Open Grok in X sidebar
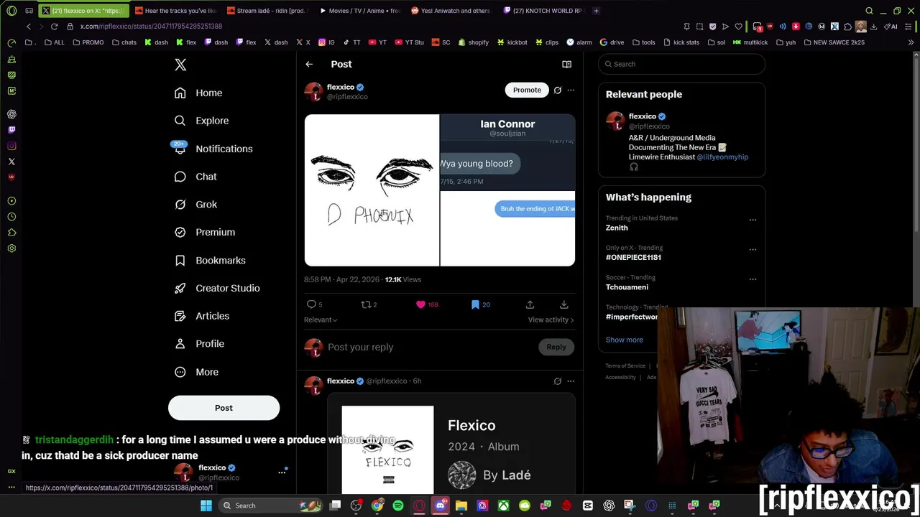 195,205
